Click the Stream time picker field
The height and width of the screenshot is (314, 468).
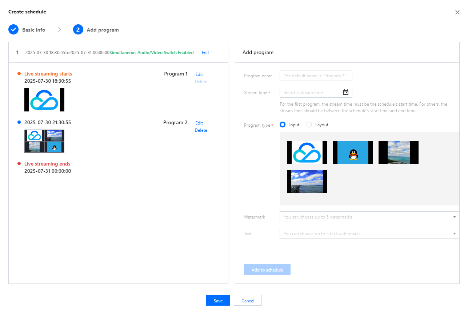point(316,92)
